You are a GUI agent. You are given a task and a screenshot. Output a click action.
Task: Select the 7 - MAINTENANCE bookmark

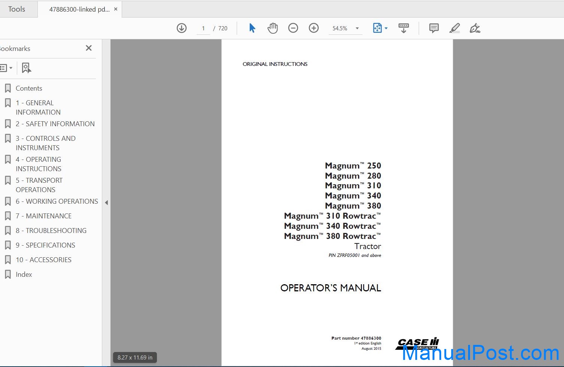click(x=43, y=216)
